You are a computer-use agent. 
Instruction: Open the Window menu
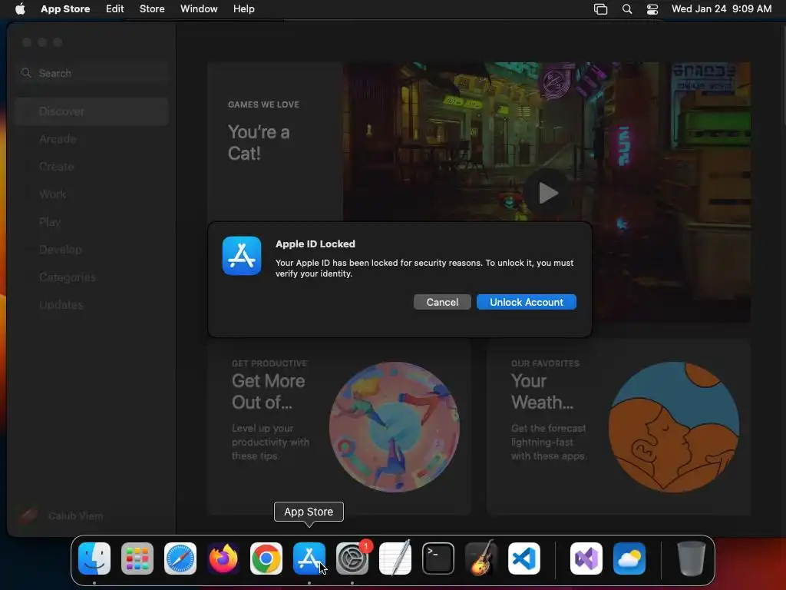point(199,8)
